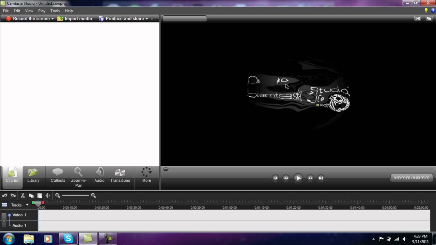Open Windows Media Player from taskbar
This screenshot has width=436, height=245.
[48, 239]
